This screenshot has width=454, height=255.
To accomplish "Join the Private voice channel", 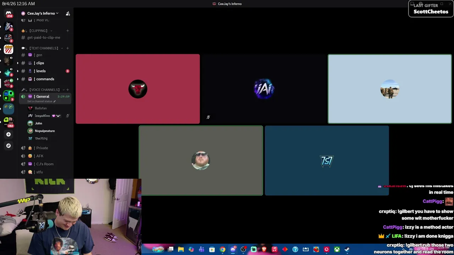I will coord(45,148).
